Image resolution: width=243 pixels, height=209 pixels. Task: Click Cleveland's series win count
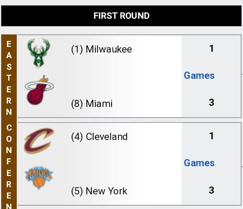click(211, 136)
